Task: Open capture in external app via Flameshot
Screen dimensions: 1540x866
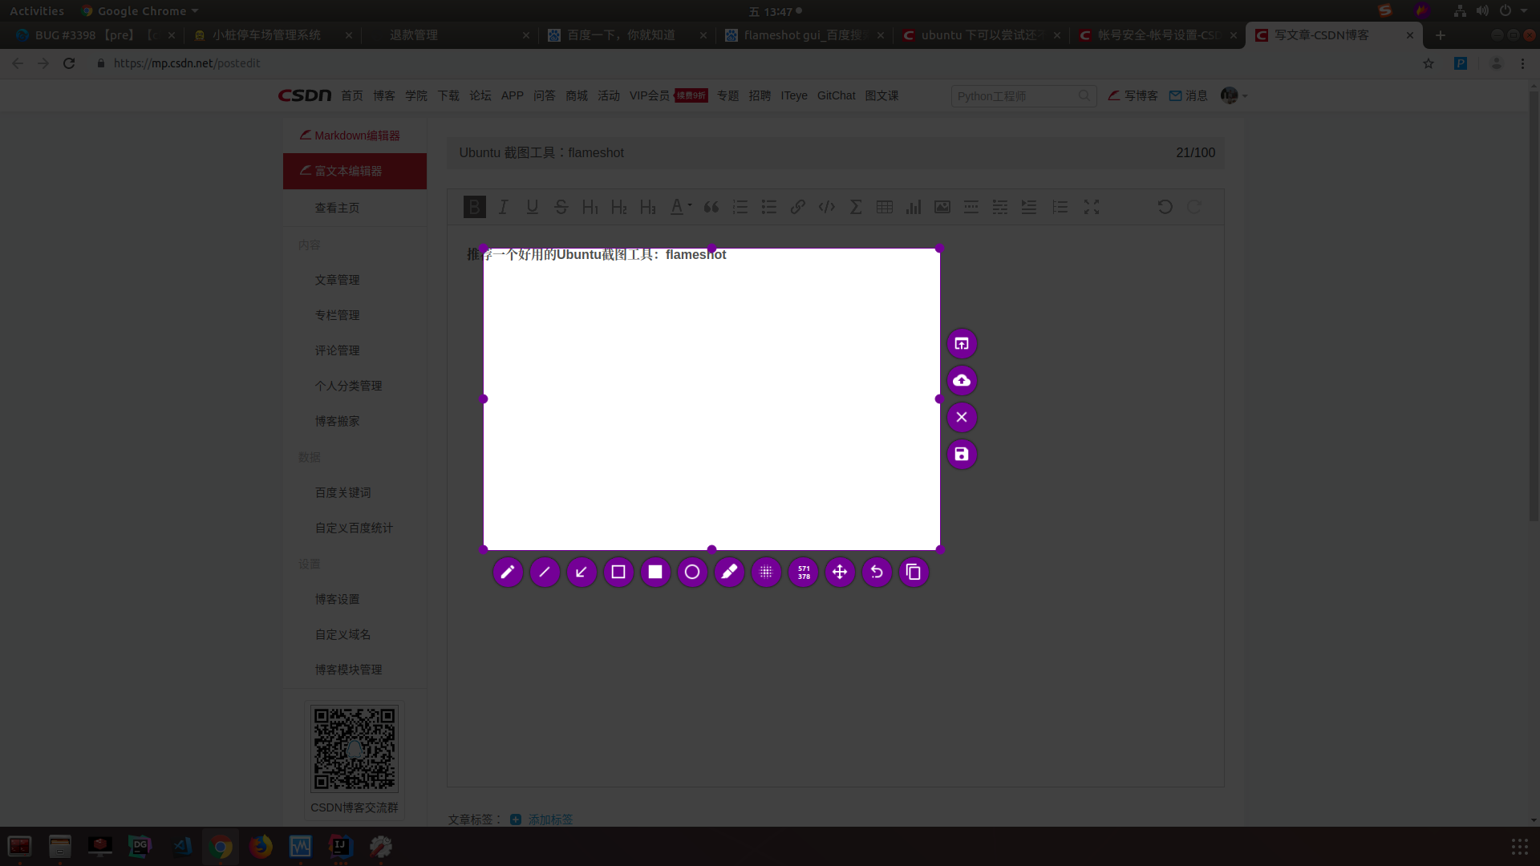Action: pyautogui.click(x=962, y=343)
